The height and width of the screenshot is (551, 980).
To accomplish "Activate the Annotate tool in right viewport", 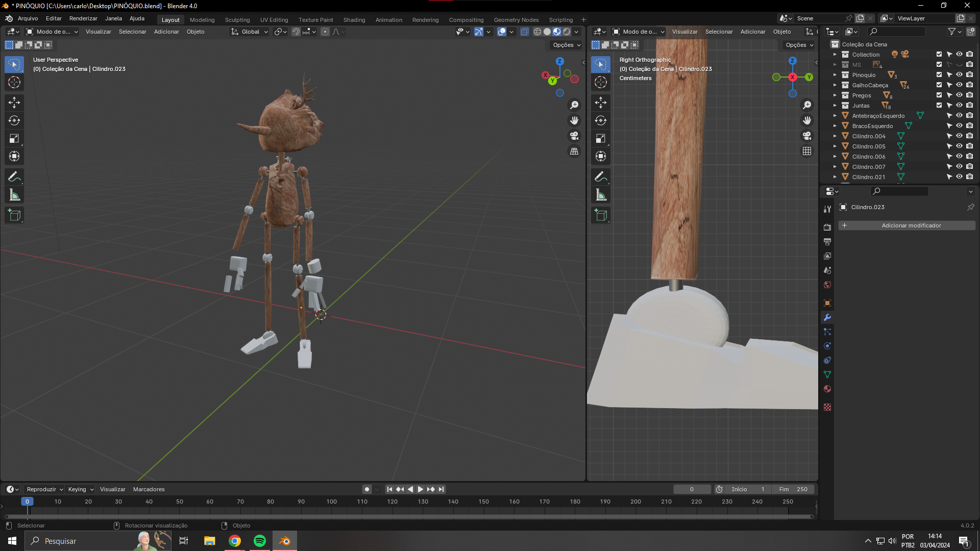I will pos(601,177).
